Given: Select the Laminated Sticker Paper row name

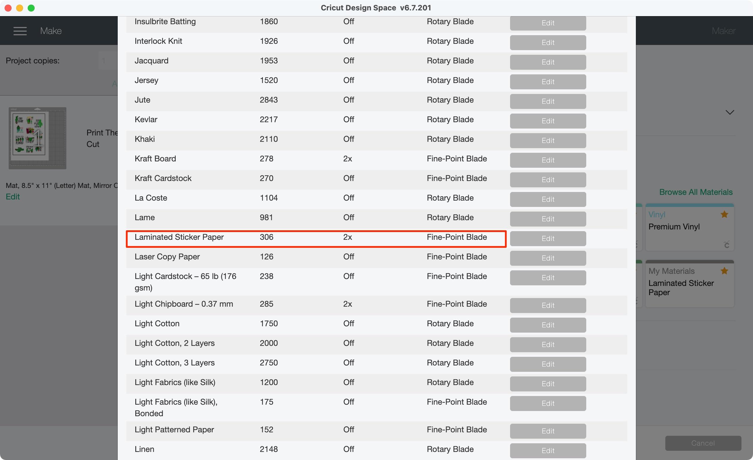Looking at the screenshot, I should pyautogui.click(x=179, y=237).
